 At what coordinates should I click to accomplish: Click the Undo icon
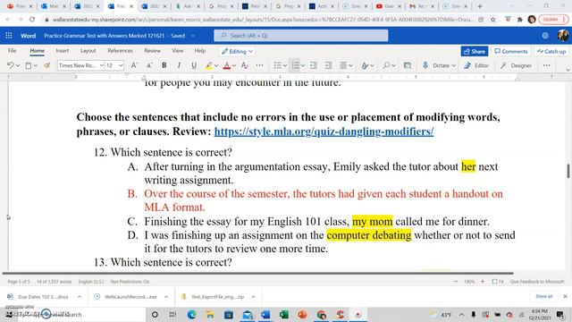pos(10,65)
